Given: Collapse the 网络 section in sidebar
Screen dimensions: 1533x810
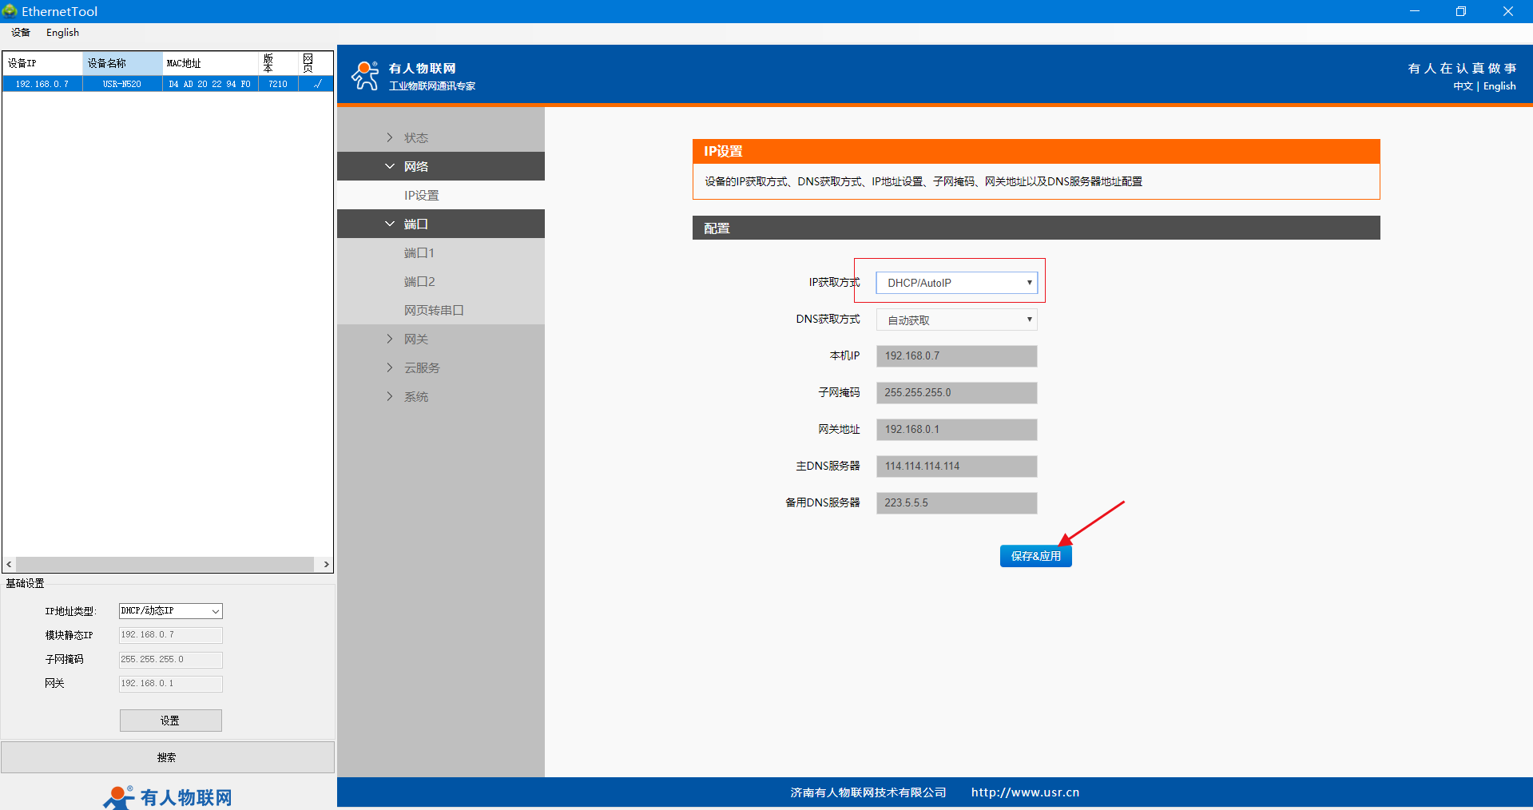Looking at the screenshot, I should point(415,166).
